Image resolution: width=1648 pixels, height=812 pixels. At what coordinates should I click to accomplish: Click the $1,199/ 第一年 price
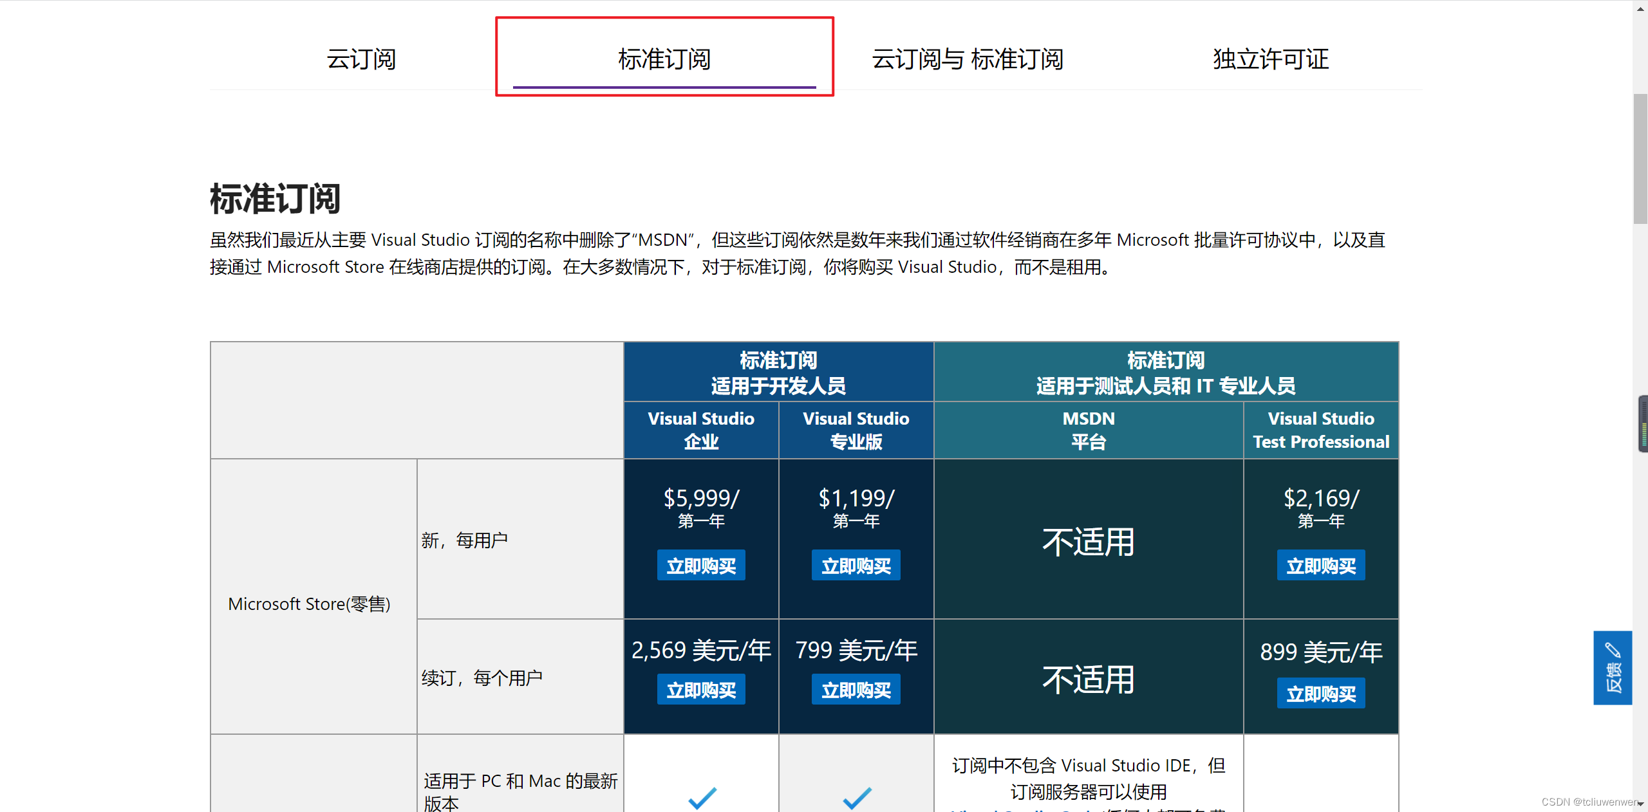tap(856, 508)
